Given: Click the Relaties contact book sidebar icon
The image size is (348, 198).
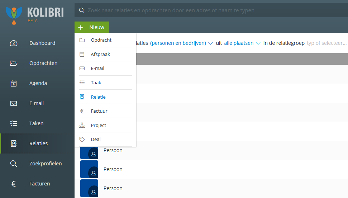Looking at the screenshot, I should (x=14, y=143).
